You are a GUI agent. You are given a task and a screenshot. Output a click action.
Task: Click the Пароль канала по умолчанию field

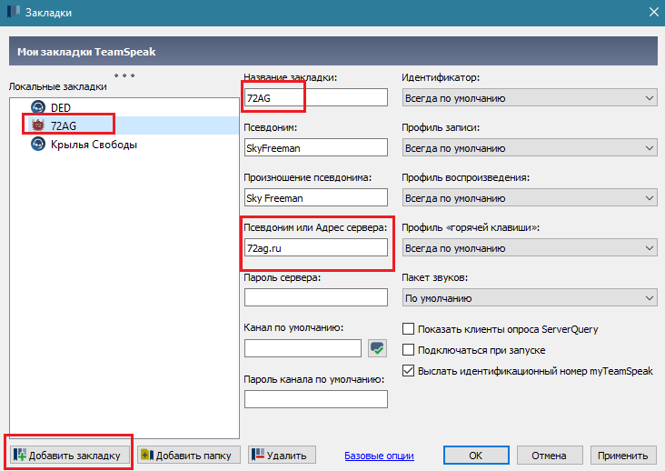[x=316, y=399]
